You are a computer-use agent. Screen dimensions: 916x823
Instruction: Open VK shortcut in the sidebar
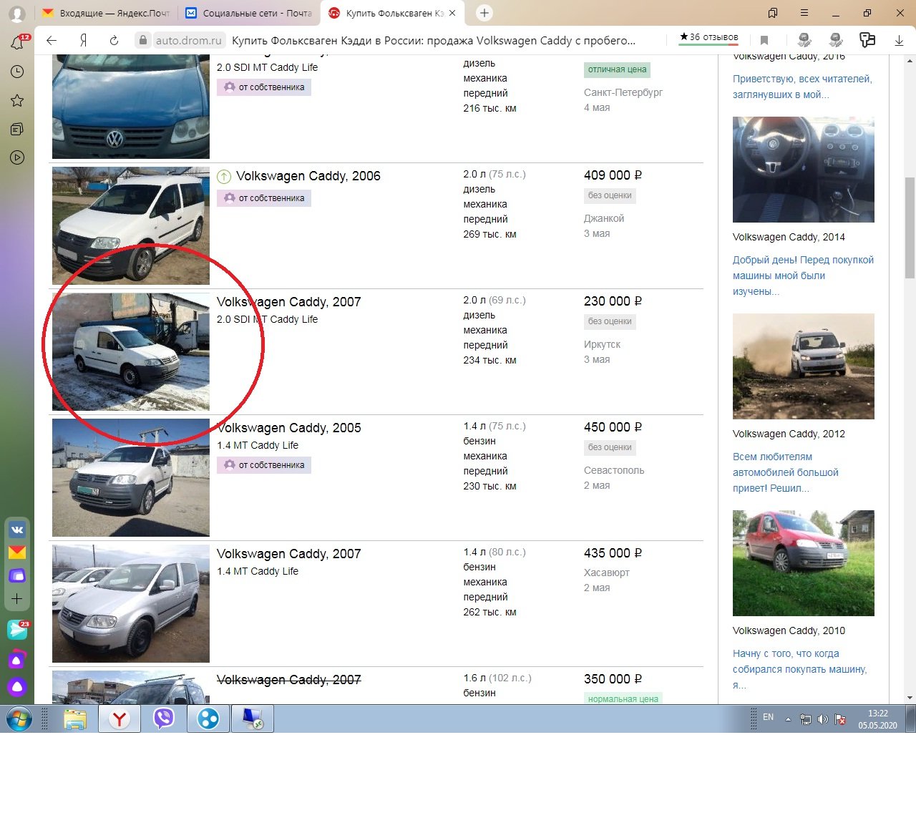point(17,530)
